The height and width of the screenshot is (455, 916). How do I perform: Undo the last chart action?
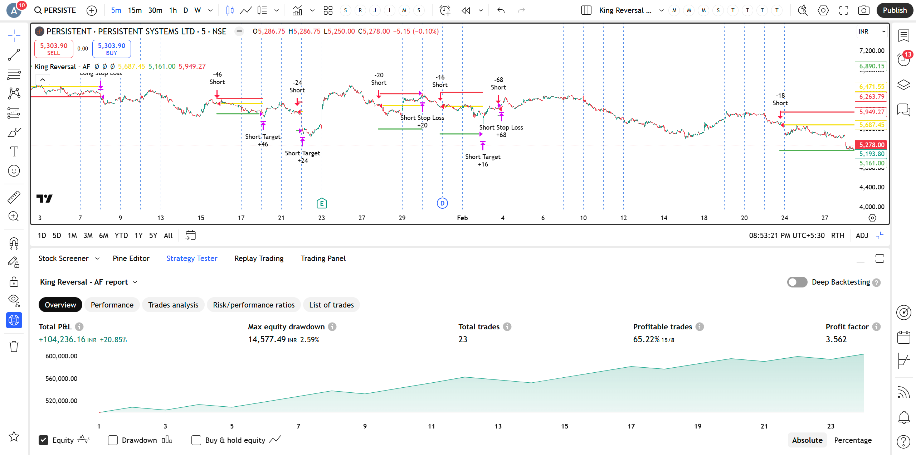coord(501,10)
